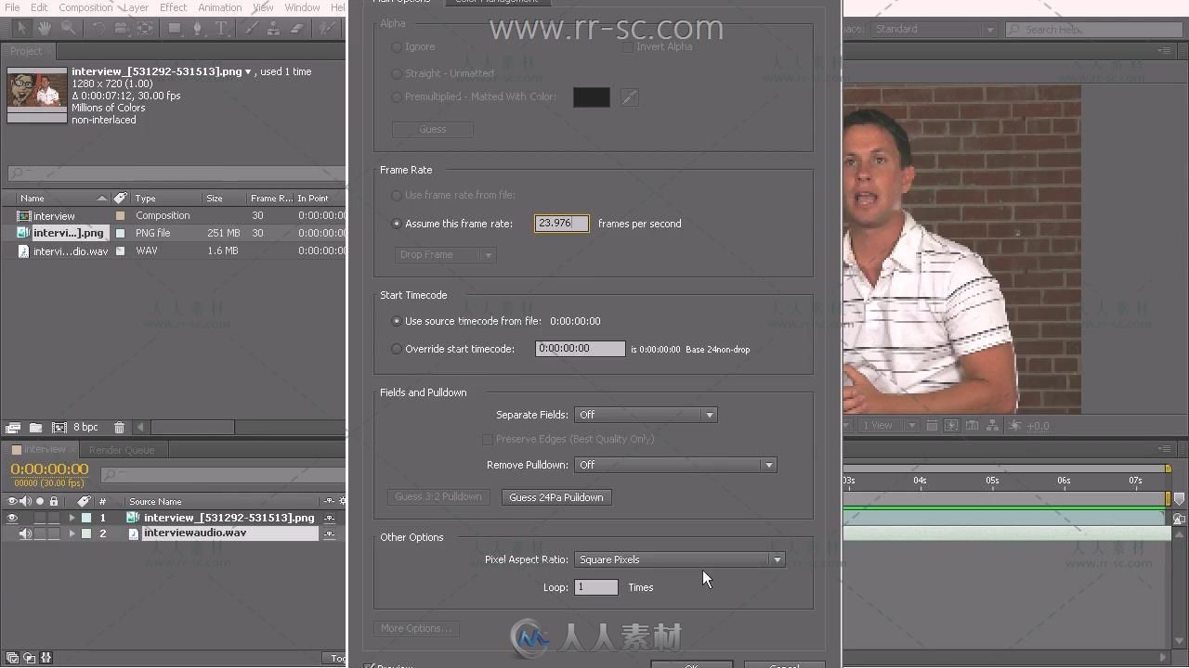
Task: Select Assume this frame rate option
Action: [397, 224]
